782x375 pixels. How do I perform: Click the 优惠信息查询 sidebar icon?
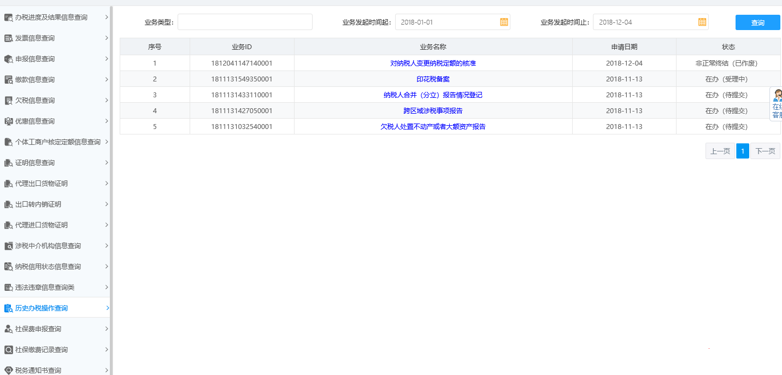click(8, 121)
